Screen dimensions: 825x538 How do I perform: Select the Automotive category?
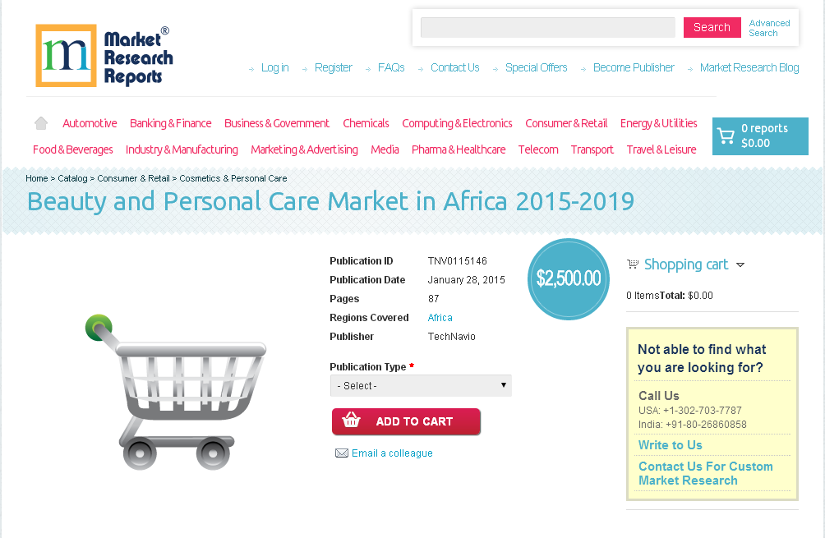tap(90, 122)
